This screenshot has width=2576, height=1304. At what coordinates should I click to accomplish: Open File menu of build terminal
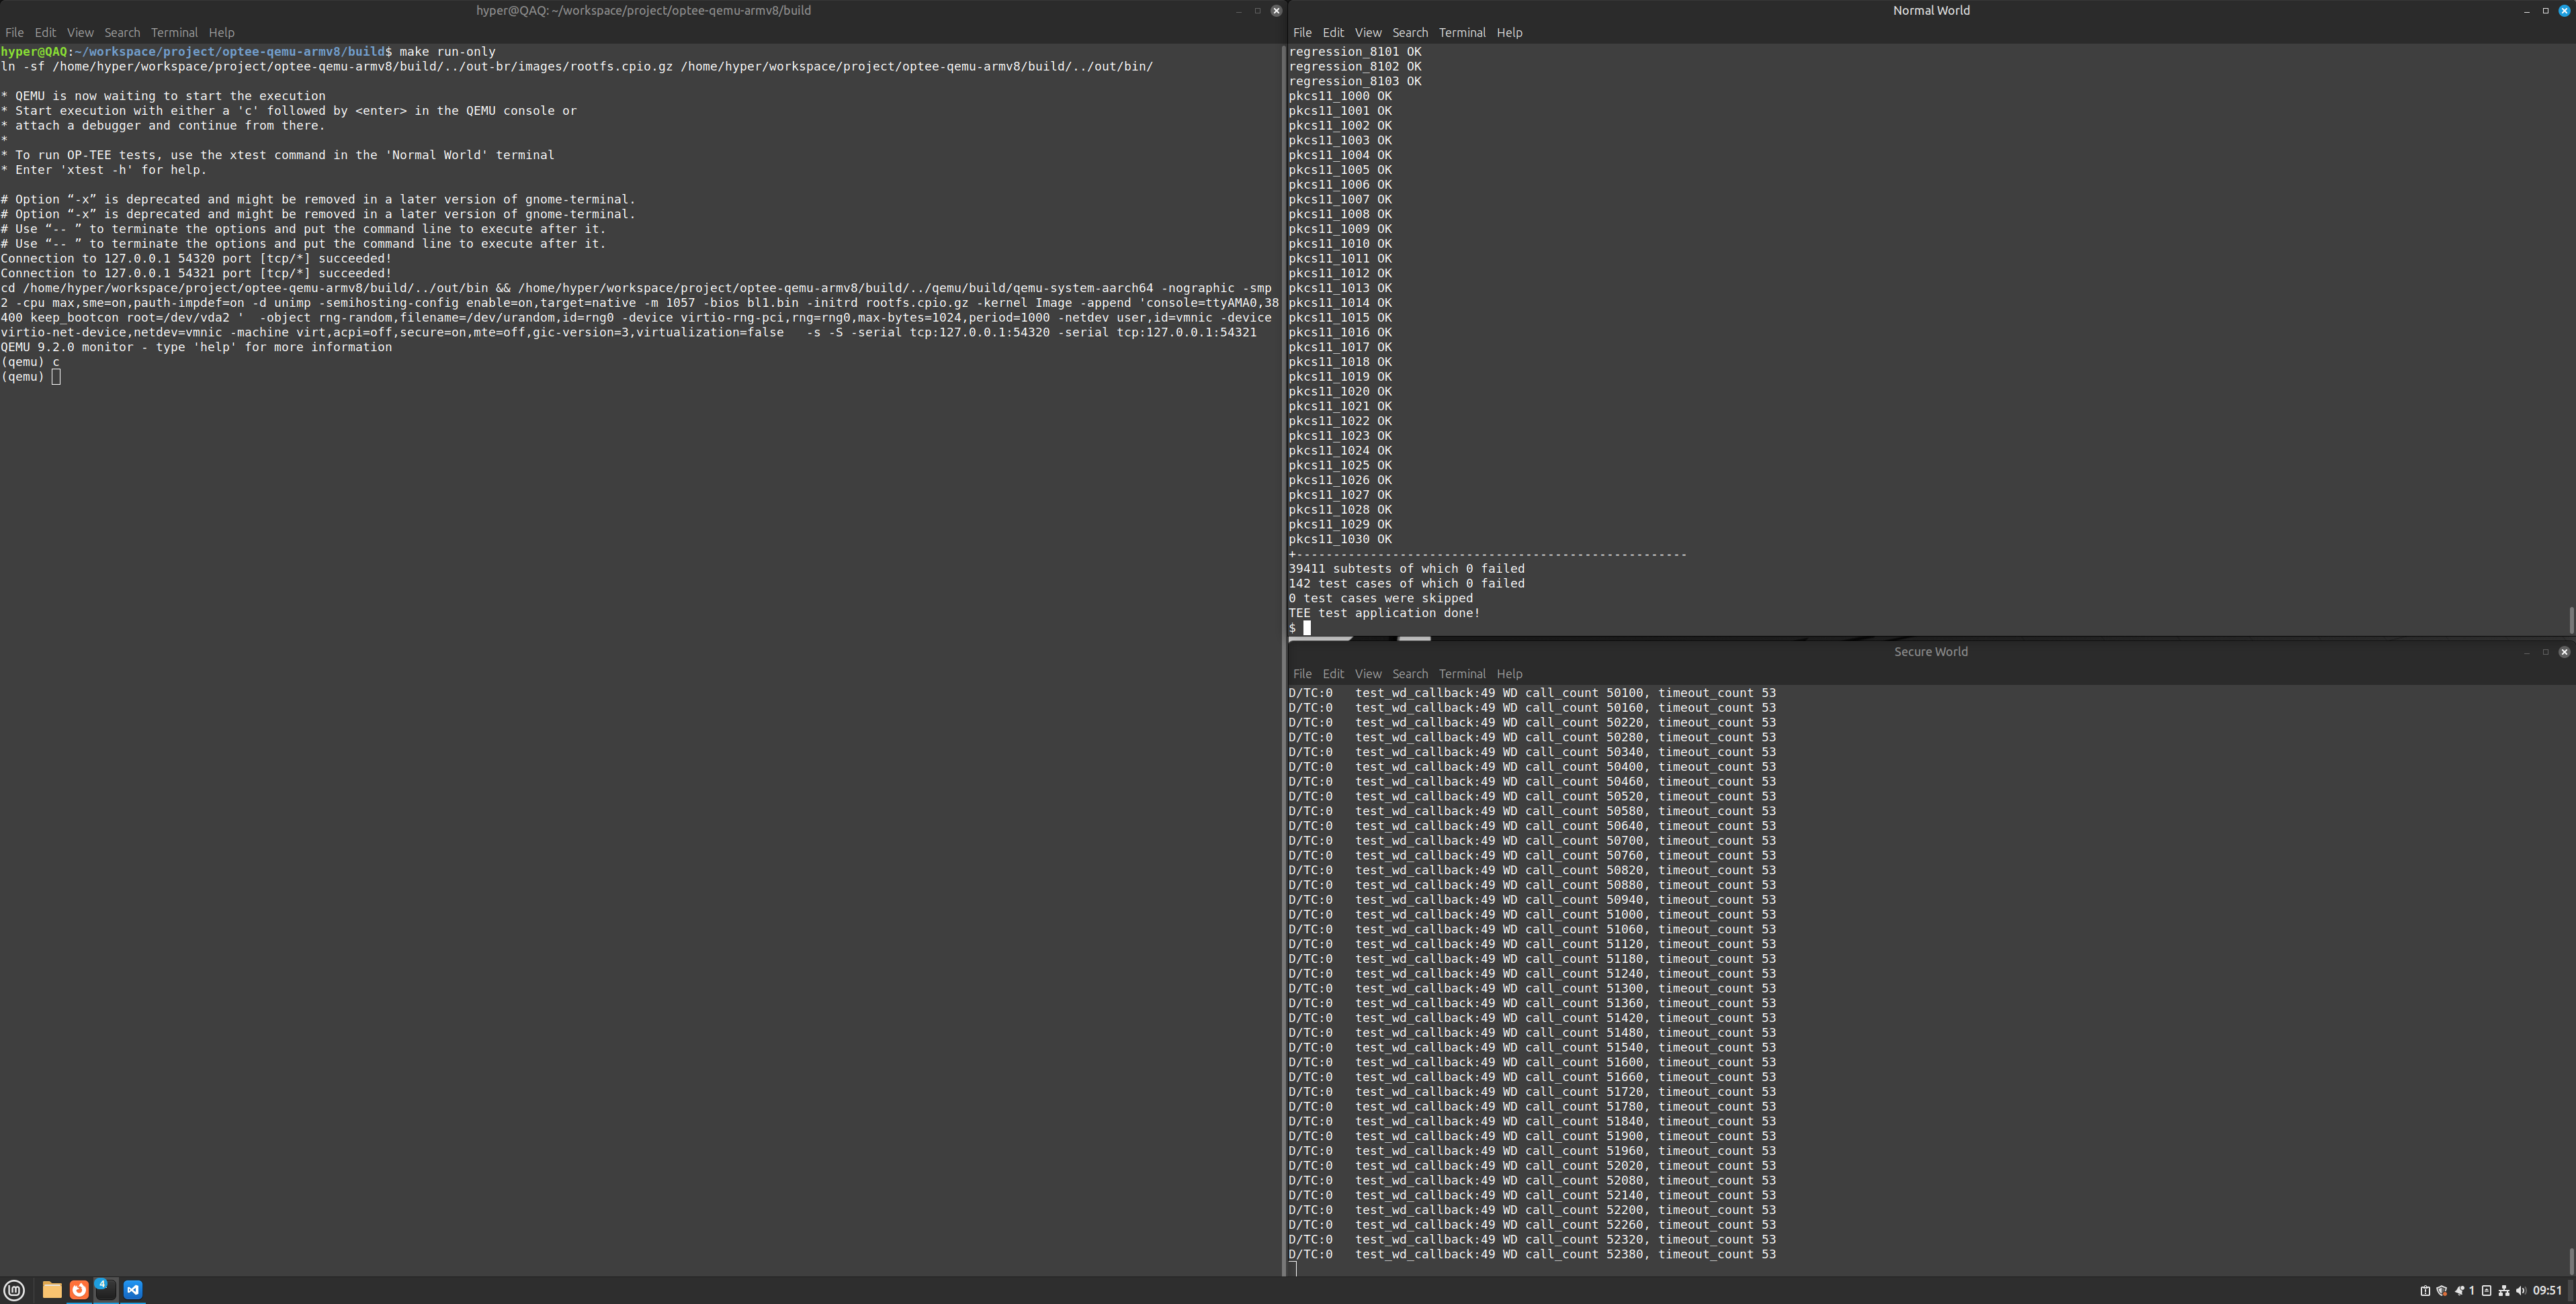(14, 33)
